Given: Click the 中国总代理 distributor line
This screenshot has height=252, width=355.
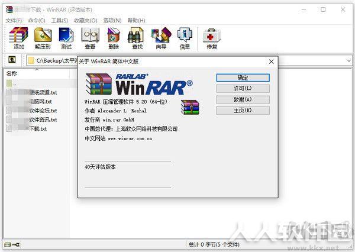Looking at the screenshot, I should click(x=131, y=129).
